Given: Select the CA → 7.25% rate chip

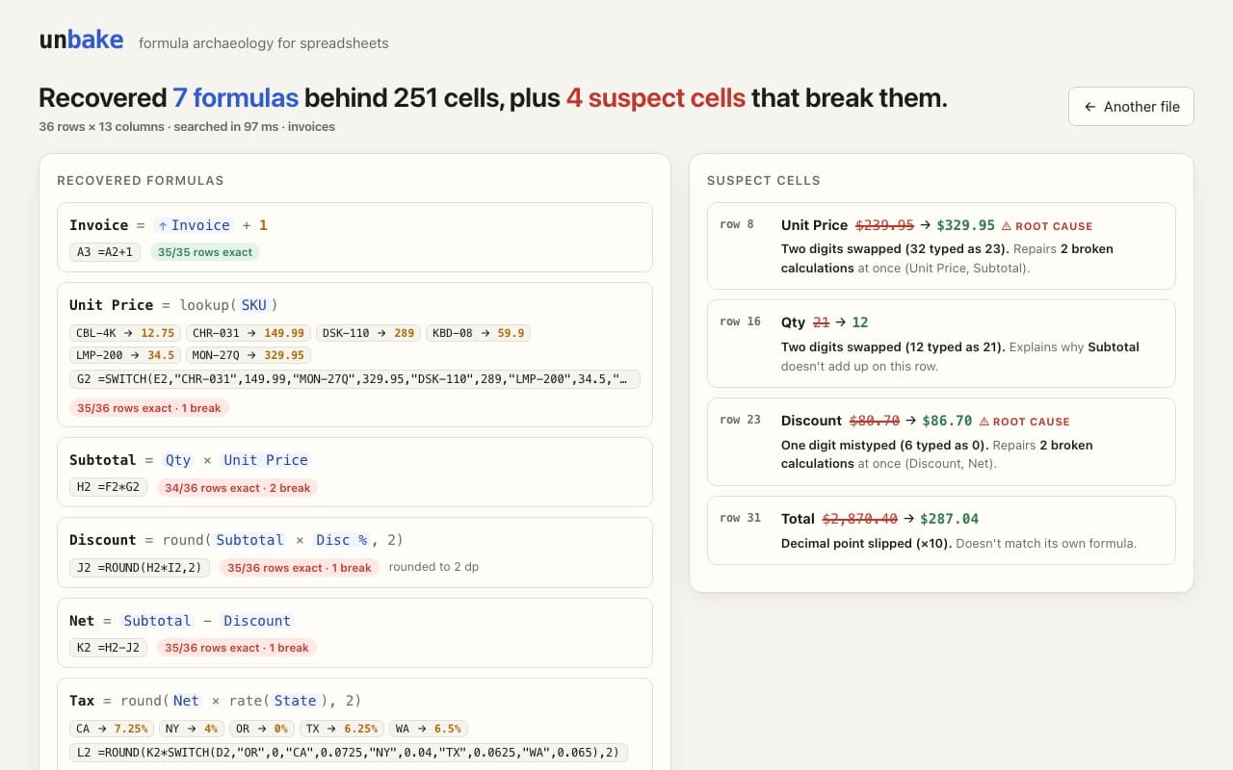Looking at the screenshot, I should [113, 729].
